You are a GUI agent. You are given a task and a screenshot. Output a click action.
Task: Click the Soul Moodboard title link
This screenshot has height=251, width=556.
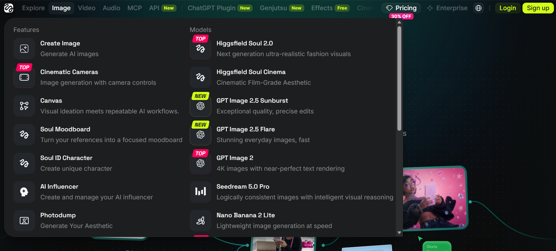pos(65,129)
